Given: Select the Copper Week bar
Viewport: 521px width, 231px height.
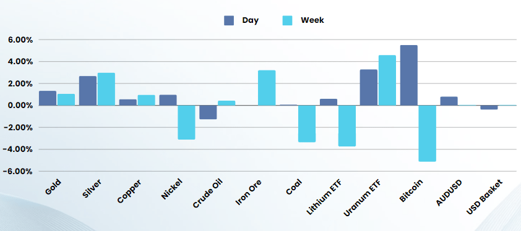Looking at the screenshot, I should [x=146, y=100].
